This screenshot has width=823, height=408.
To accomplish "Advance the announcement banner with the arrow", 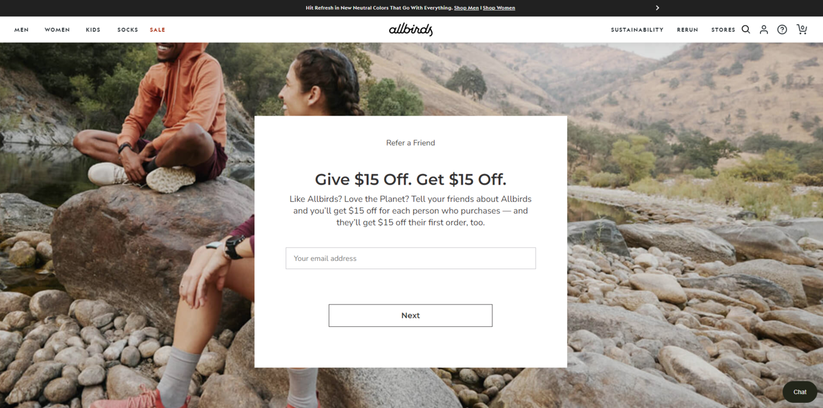I will coord(657,8).
